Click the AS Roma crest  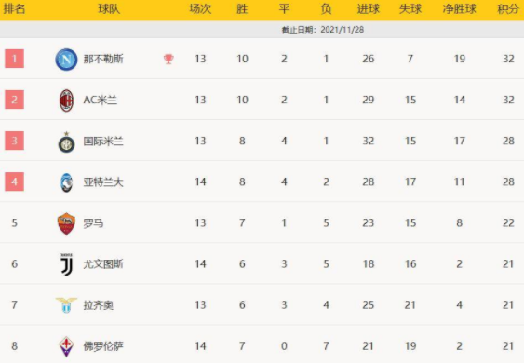(x=66, y=223)
